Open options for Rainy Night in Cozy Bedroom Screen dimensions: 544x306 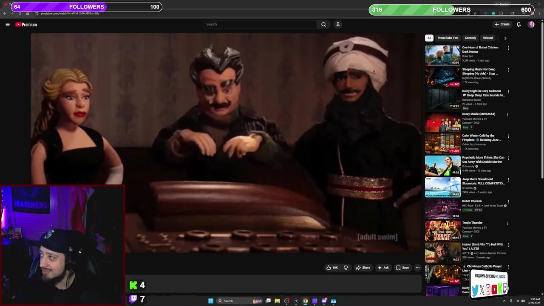tap(508, 91)
